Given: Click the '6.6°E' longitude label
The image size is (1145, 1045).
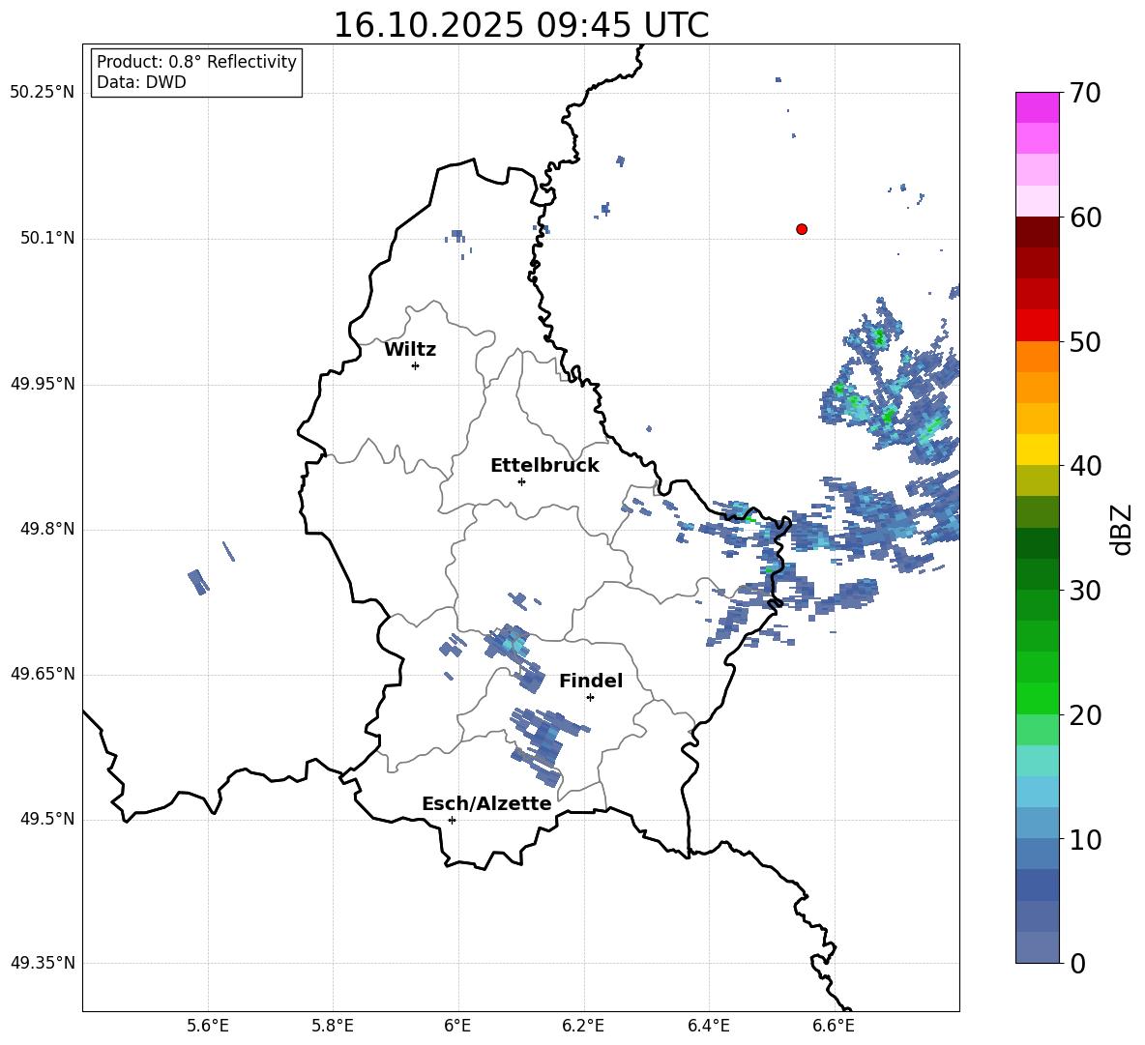Looking at the screenshot, I should (834, 1026).
